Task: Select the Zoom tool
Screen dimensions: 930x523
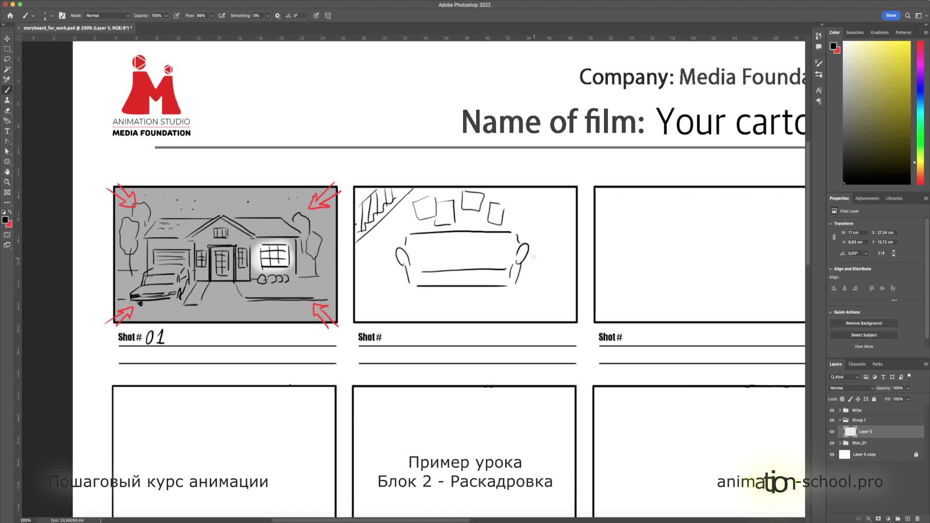Action: coord(7,182)
